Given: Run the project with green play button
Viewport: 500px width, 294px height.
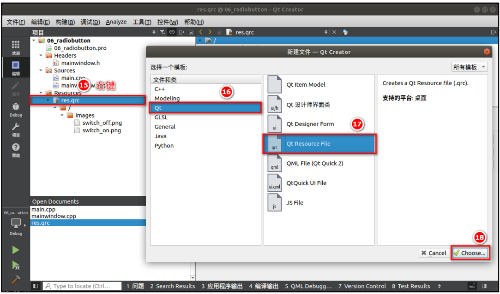Looking at the screenshot, I should point(16,250).
